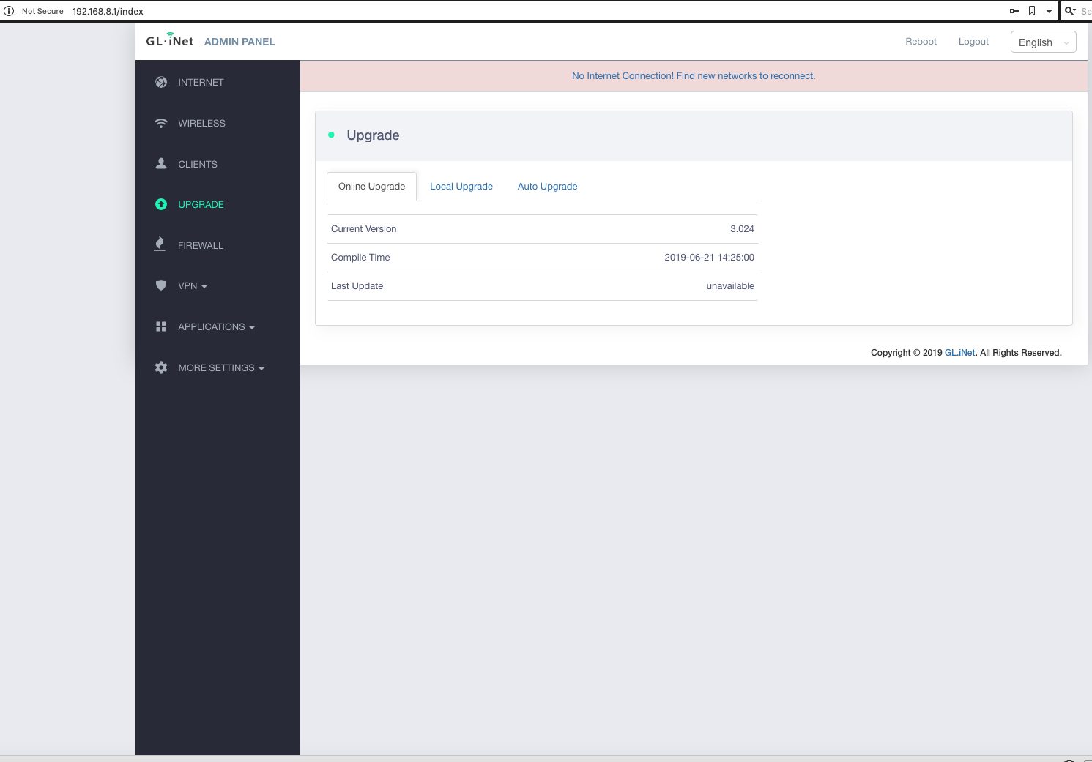Screen dimensions: 1092x762
Task: Switch to the Local Upgrade tab
Action: coord(461,187)
